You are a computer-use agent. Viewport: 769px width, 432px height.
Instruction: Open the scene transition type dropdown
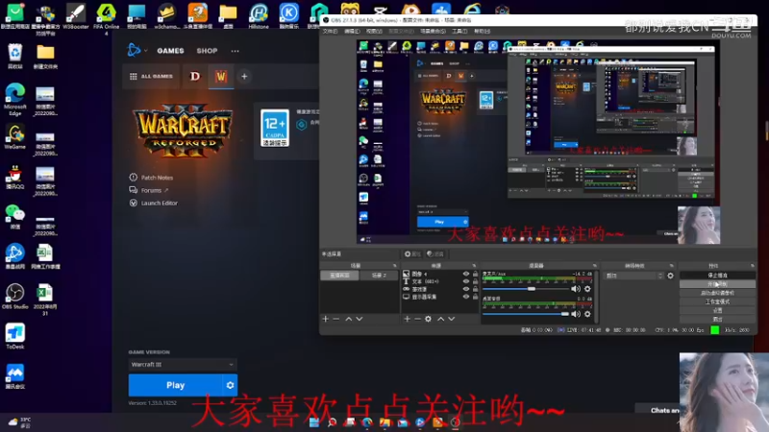(x=633, y=276)
